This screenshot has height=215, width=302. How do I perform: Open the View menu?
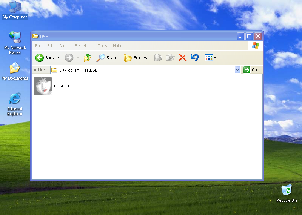(64, 46)
